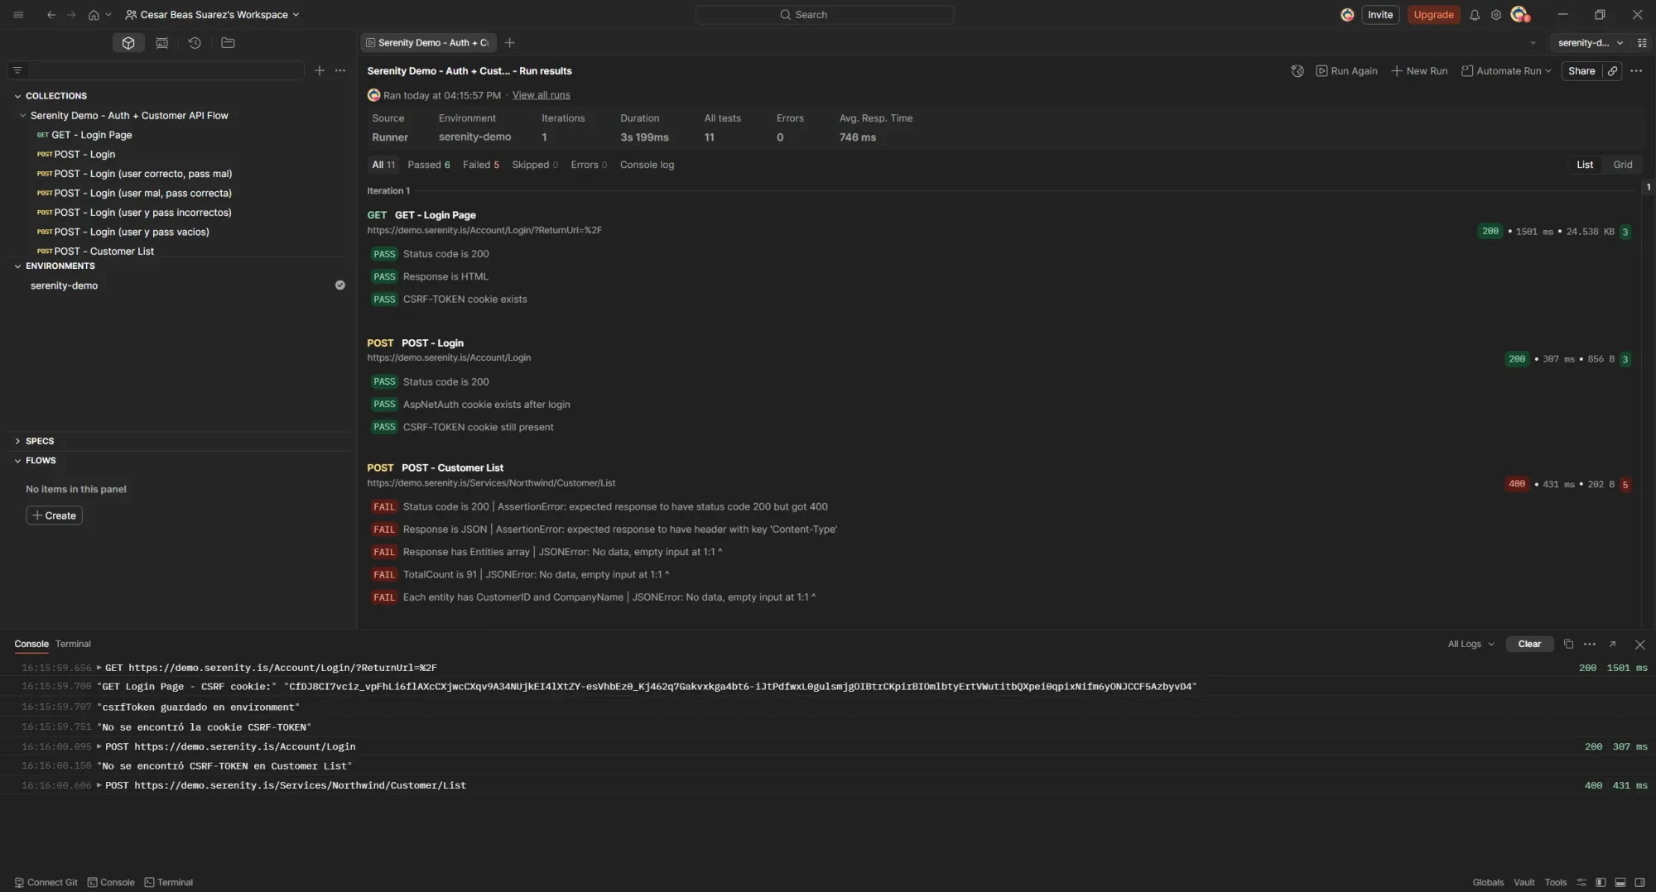The width and height of the screenshot is (1656, 892).
Task: Switch to the Terminal tab
Action: tap(73, 644)
